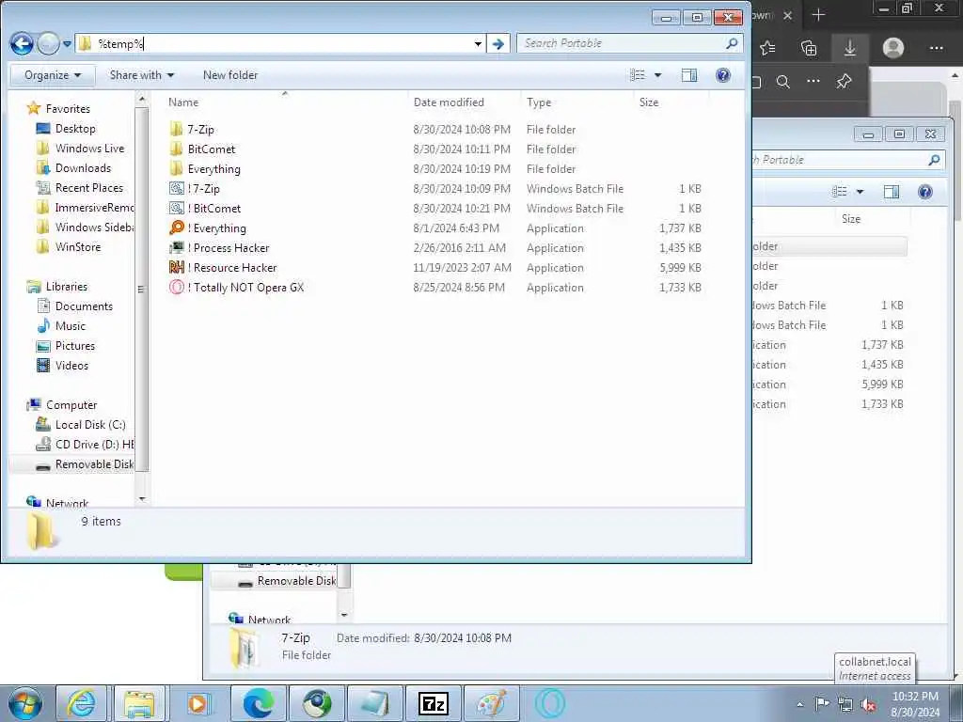Open Edge downloads arrow icon
This screenshot has height=722, width=963.
tap(849, 48)
